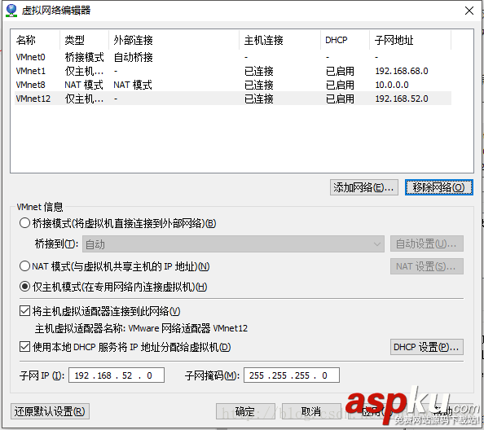This screenshot has height=430, width=484.
Task: Select the 仅主机模式 radio button
Action: tap(24, 287)
